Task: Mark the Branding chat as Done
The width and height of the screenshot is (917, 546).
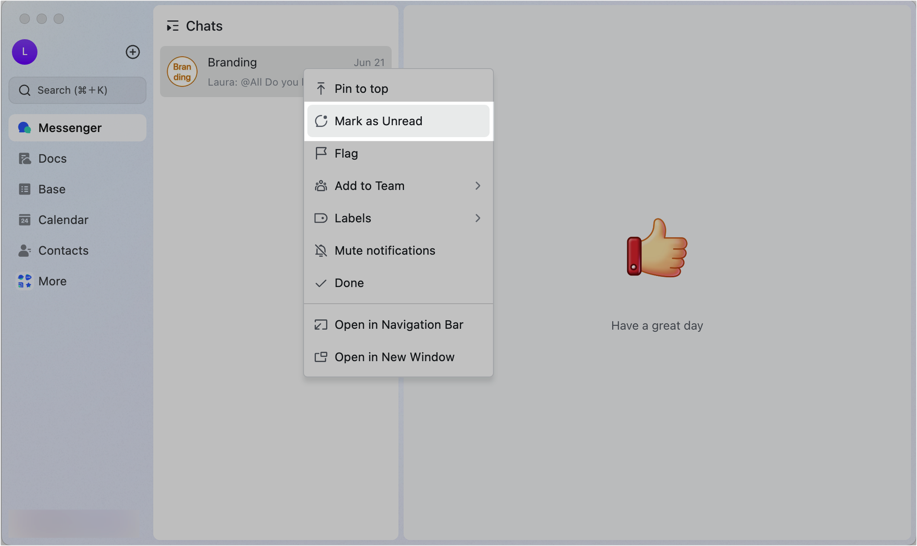Action: point(349,283)
